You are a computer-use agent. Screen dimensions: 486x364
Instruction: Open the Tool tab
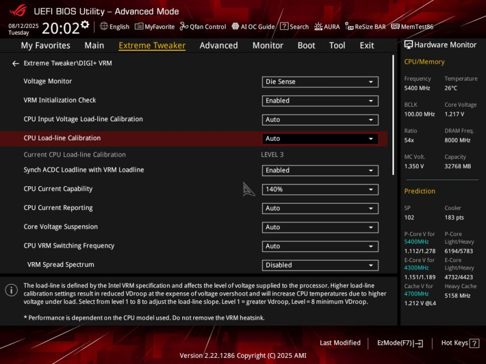(x=337, y=45)
